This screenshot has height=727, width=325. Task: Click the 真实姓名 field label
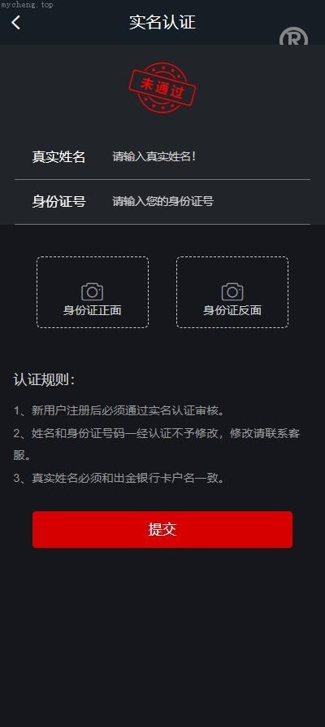click(58, 156)
